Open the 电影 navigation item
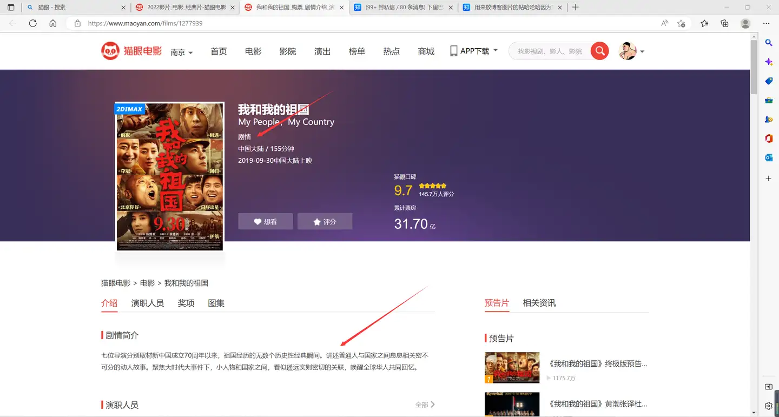 click(x=253, y=51)
